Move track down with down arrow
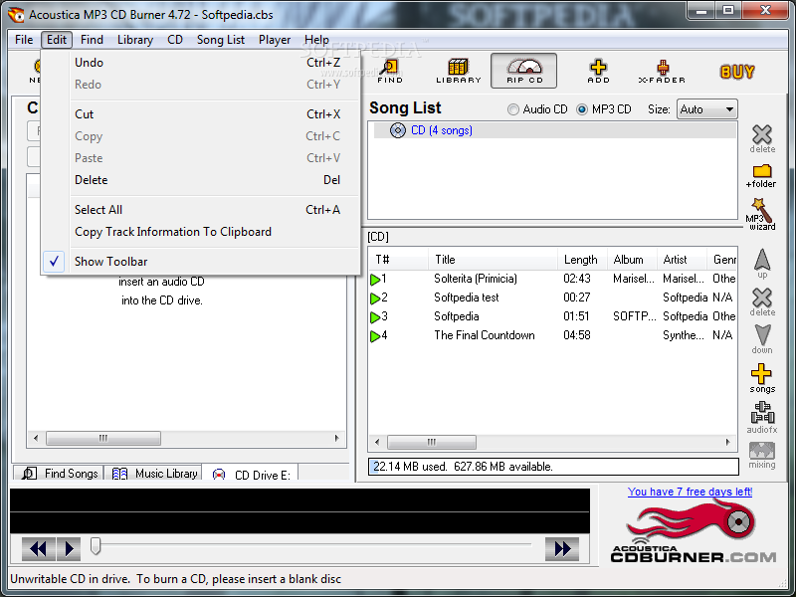The height and width of the screenshot is (597, 796). tap(762, 339)
